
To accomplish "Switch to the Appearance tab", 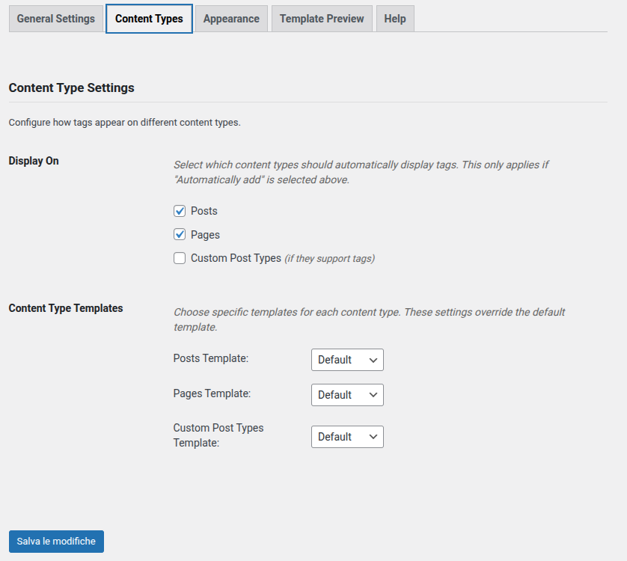I will coord(231,19).
